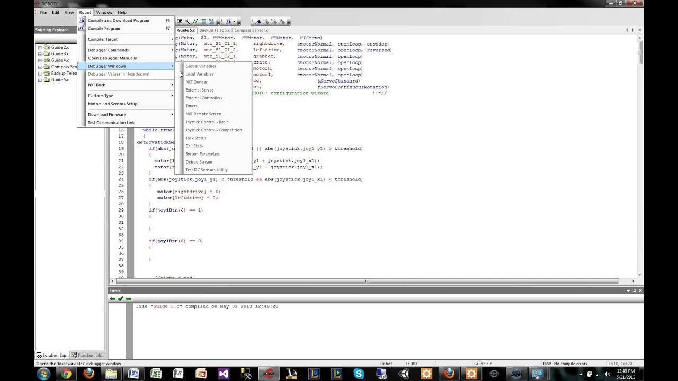Choose Joystick Control - Competition

(x=213, y=130)
